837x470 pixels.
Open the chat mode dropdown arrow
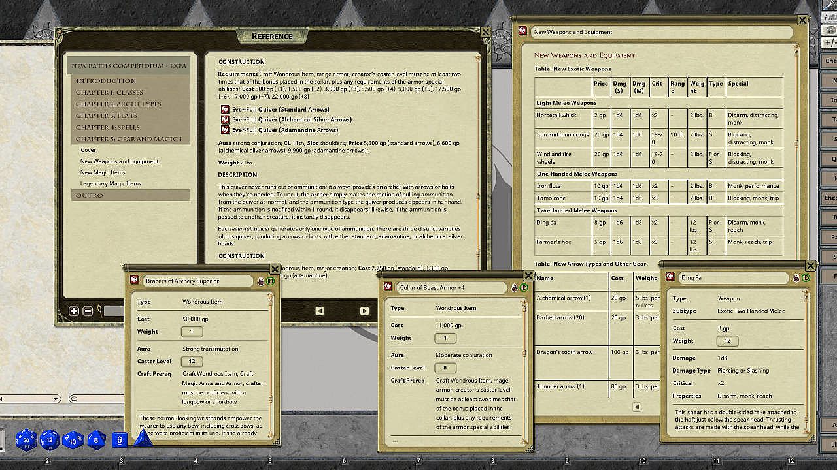tap(56, 399)
